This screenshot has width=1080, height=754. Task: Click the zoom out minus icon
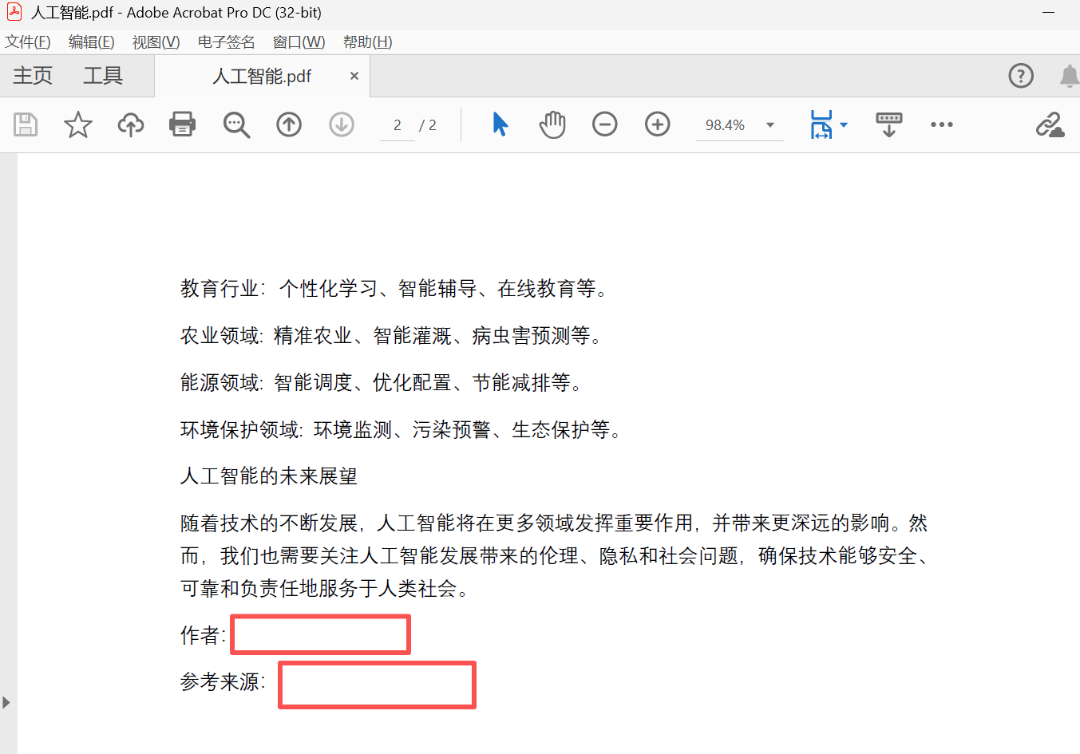604,124
